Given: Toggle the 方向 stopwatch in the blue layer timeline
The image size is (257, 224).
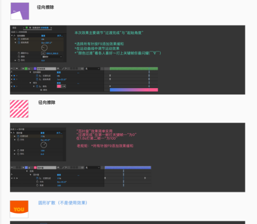Looking at the screenshot, I should click(37, 182).
